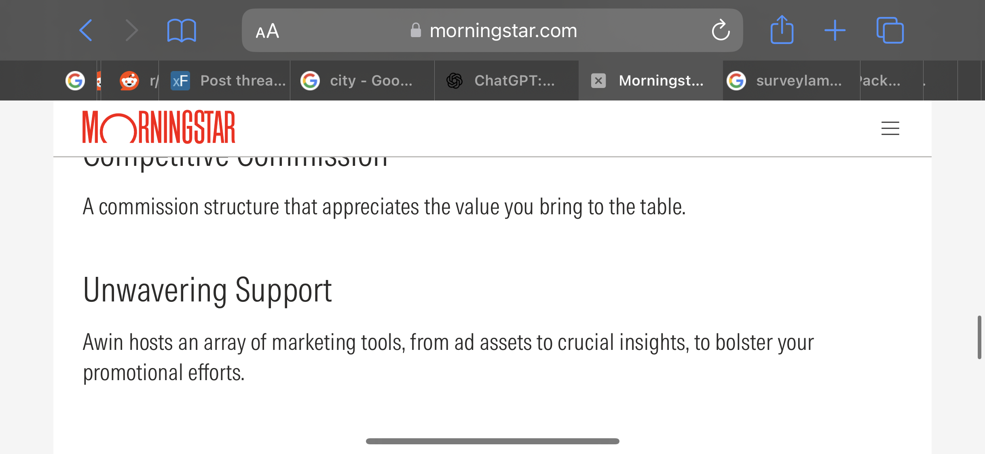Switch to the ChatGPT tab

click(x=507, y=81)
